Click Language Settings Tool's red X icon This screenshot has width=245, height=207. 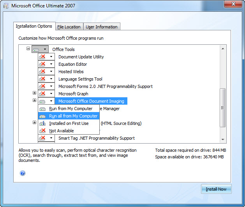click(x=42, y=79)
